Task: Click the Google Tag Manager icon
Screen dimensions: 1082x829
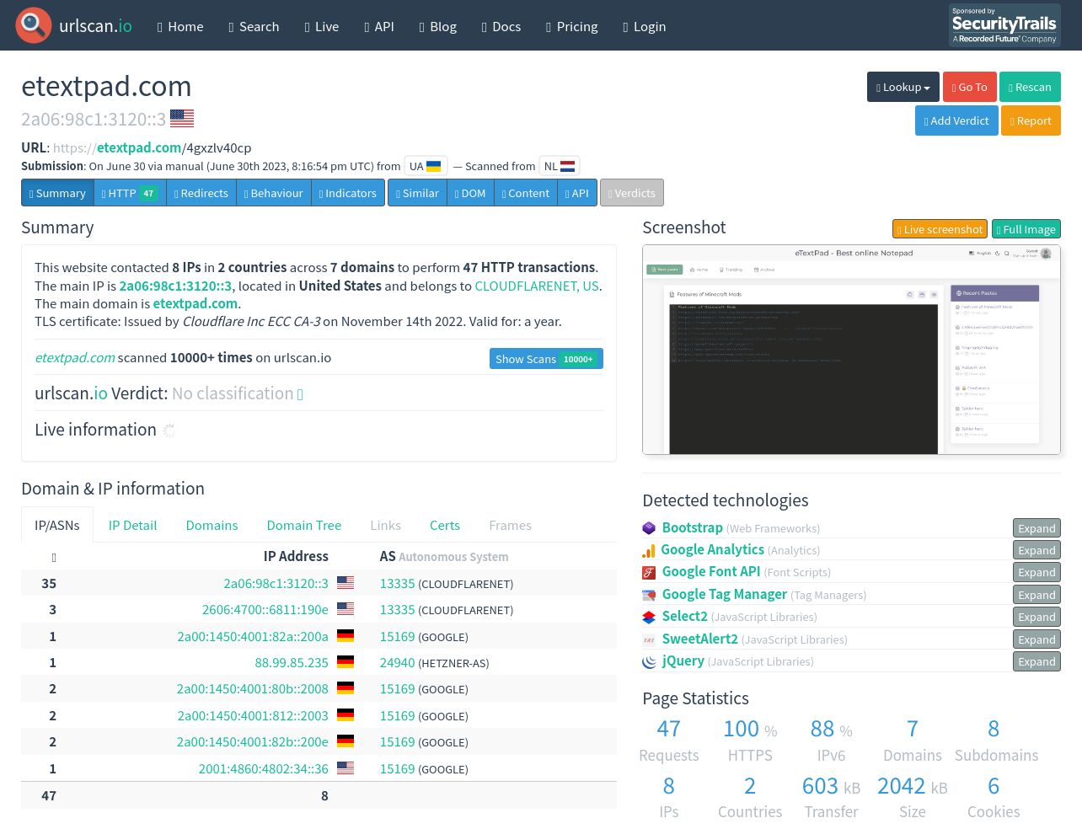Action: [649, 595]
